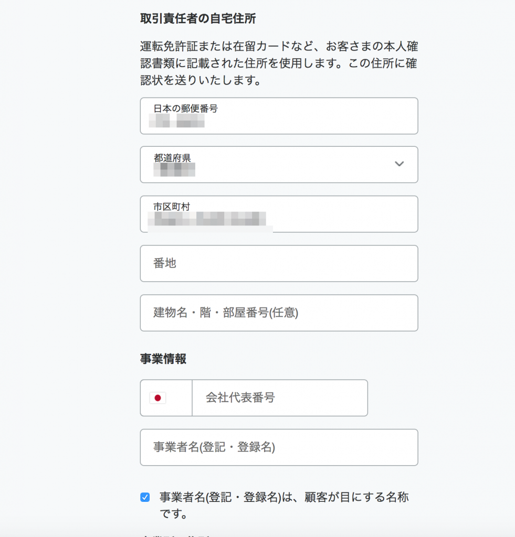Viewport: 515px width, 537px height.
Task: Select the 建物名・階・部屋番号(任意) field
Action: pos(279,313)
